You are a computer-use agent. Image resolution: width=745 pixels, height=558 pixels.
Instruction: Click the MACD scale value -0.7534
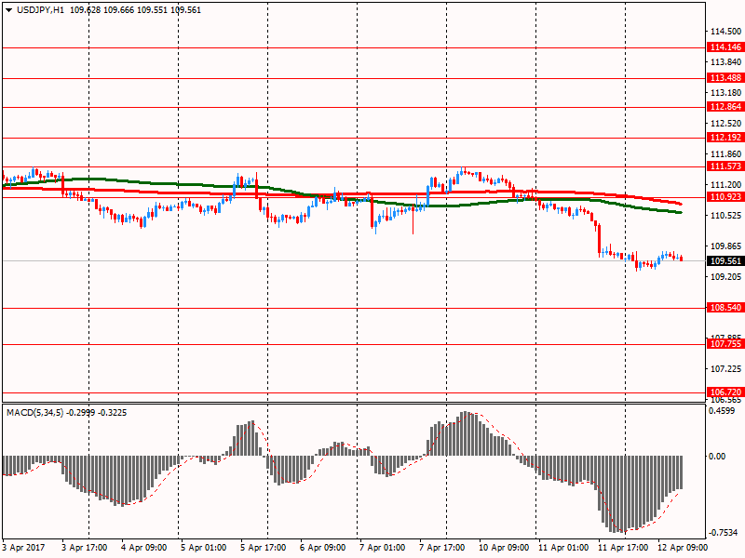point(724,533)
